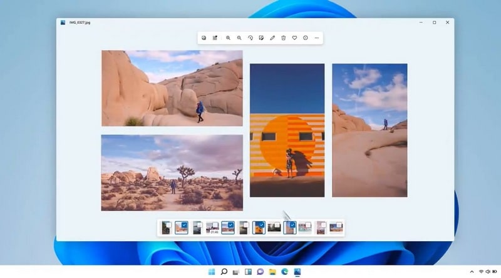Select the dark portrait thumbnail after rocks thumbnail
The height and width of the screenshot is (278, 501).
[197, 228]
